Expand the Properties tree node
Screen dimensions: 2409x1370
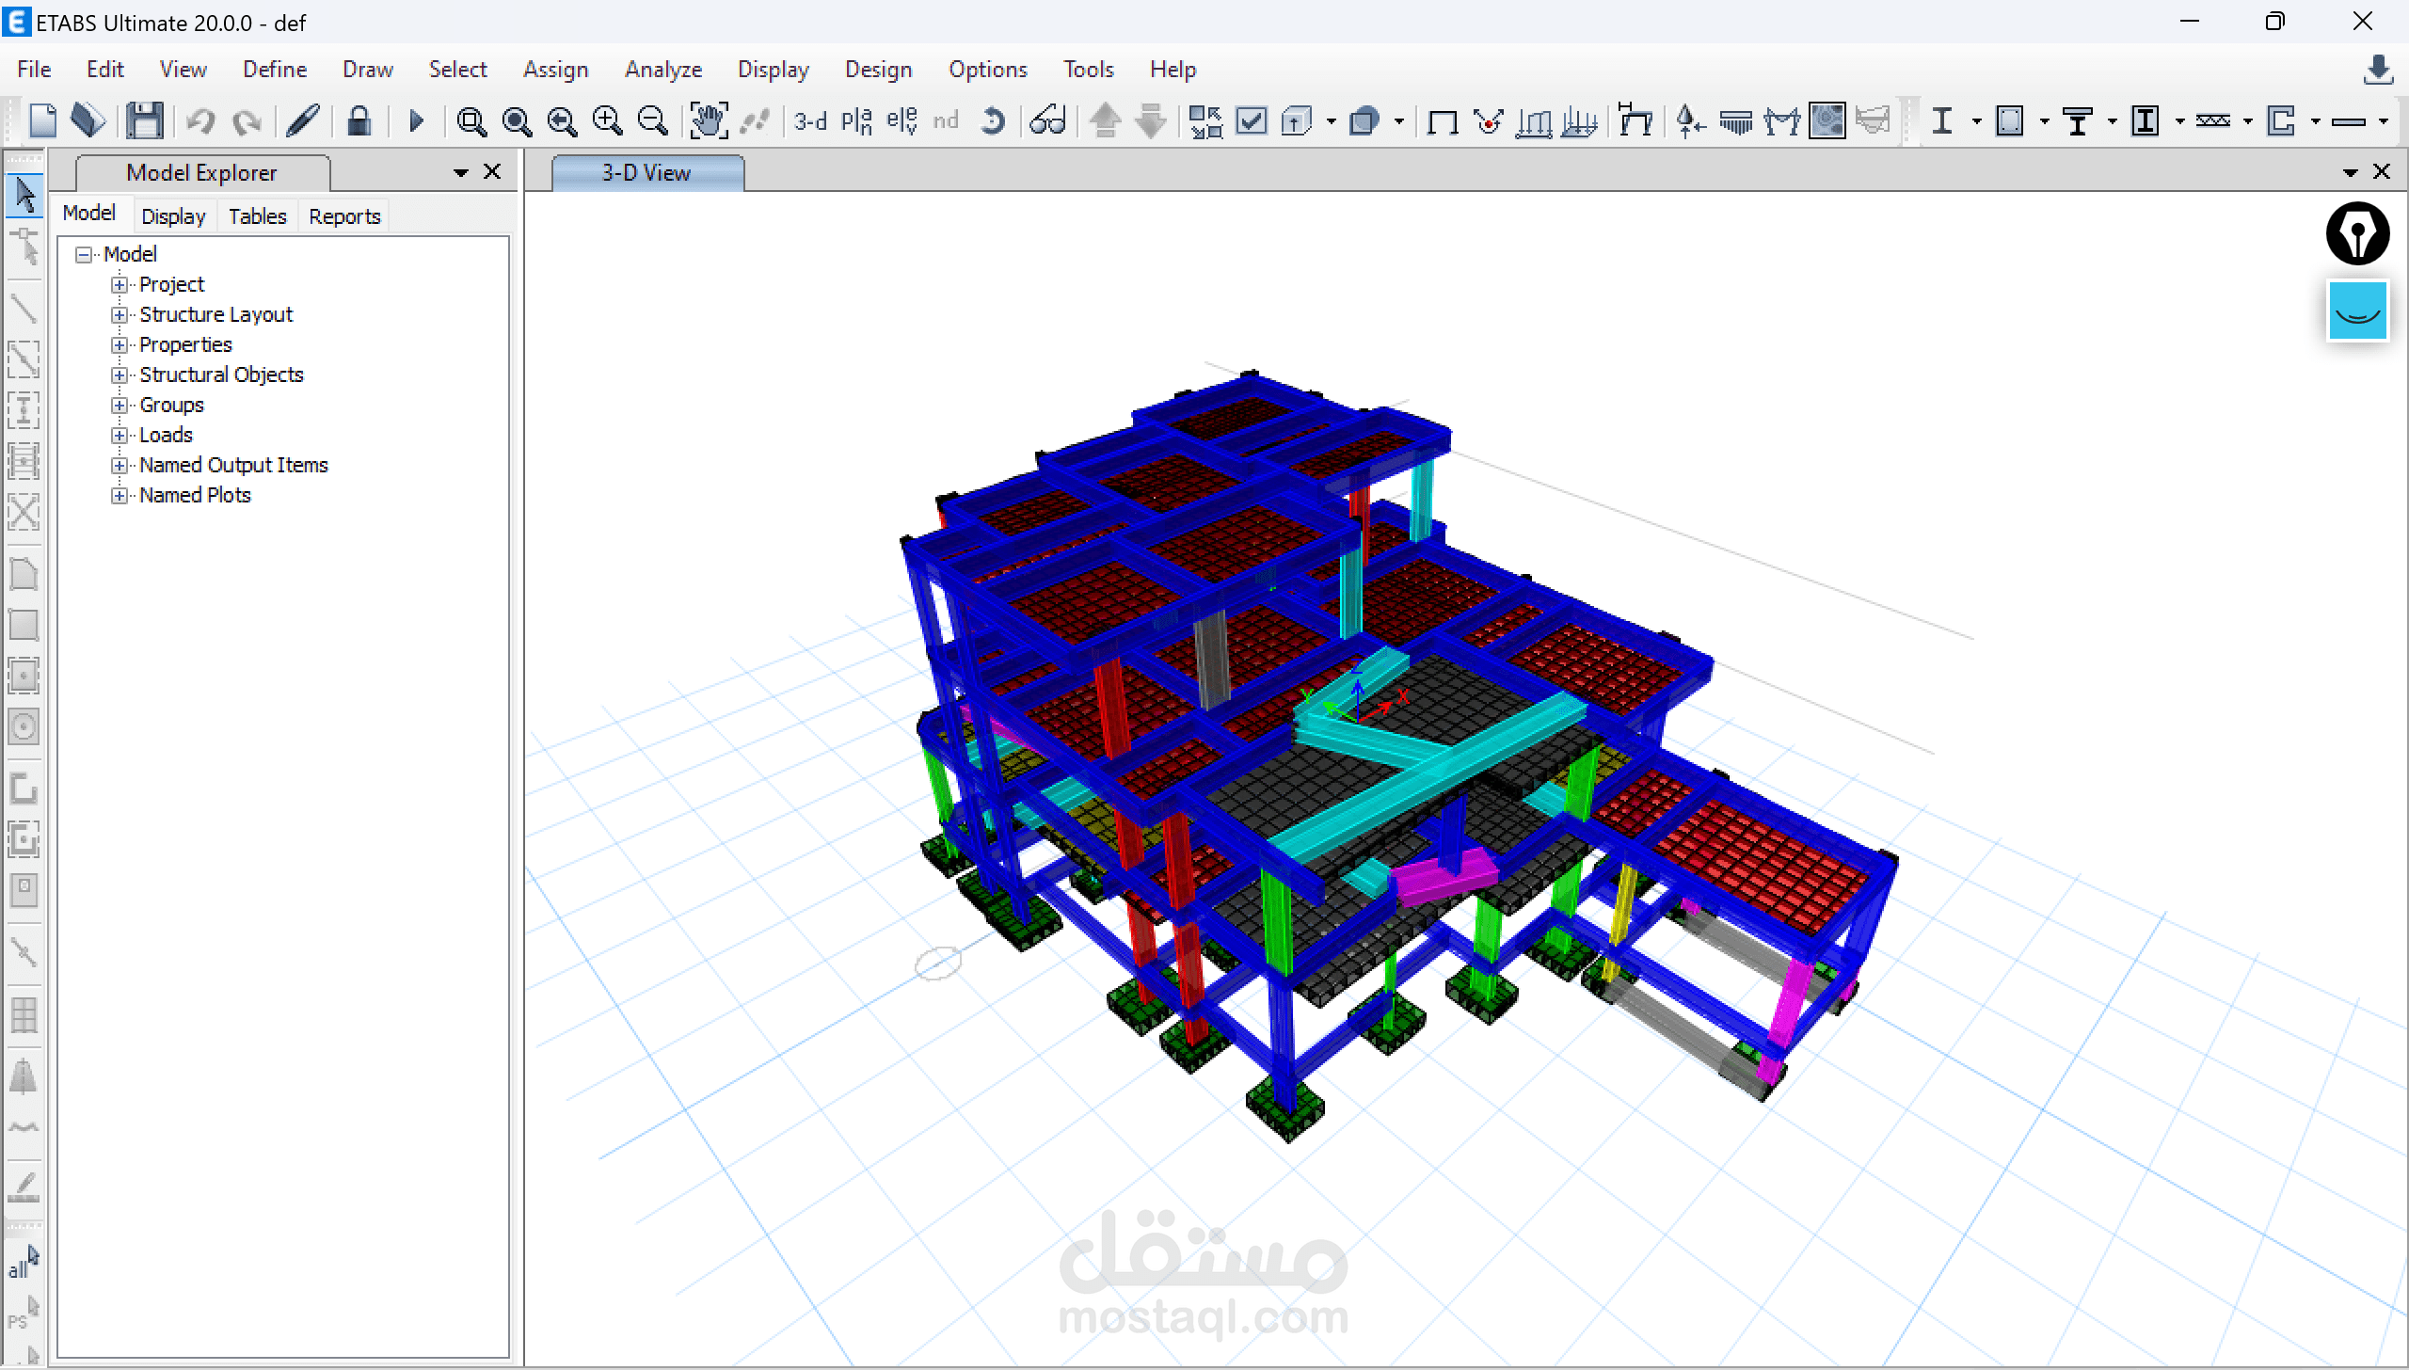tap(119, 344)
